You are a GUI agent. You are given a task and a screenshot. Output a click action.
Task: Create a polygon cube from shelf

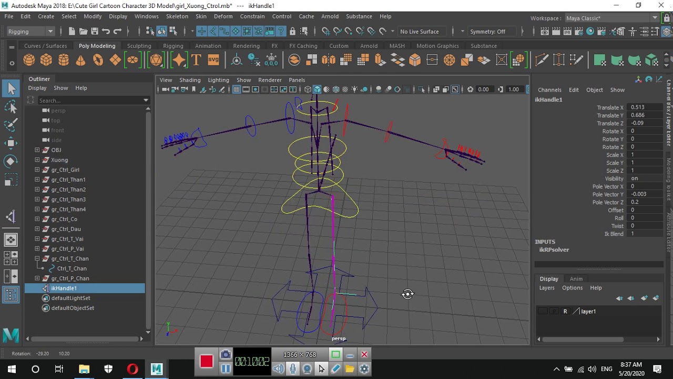46,60
